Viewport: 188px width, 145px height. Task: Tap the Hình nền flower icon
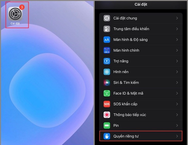(107, 72)
